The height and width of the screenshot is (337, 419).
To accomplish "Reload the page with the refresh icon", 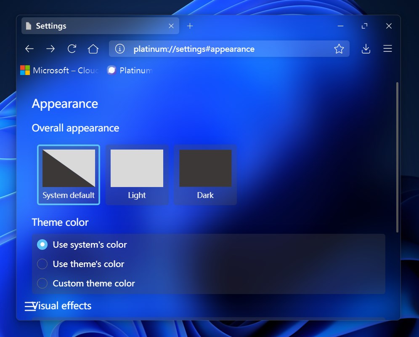I will pos(72,49).
